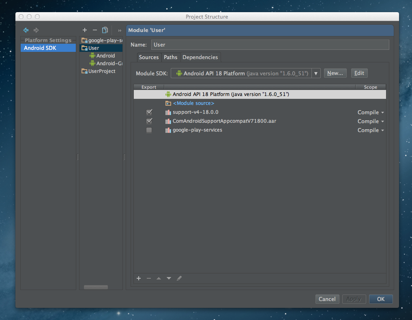412x320 pixels.
Task: Switch to the Paths tab
Action: [171, 57]
